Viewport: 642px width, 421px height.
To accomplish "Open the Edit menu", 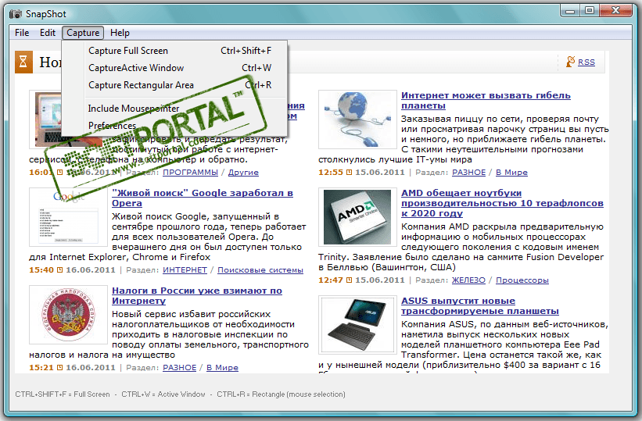I will (x=48, y=33).
